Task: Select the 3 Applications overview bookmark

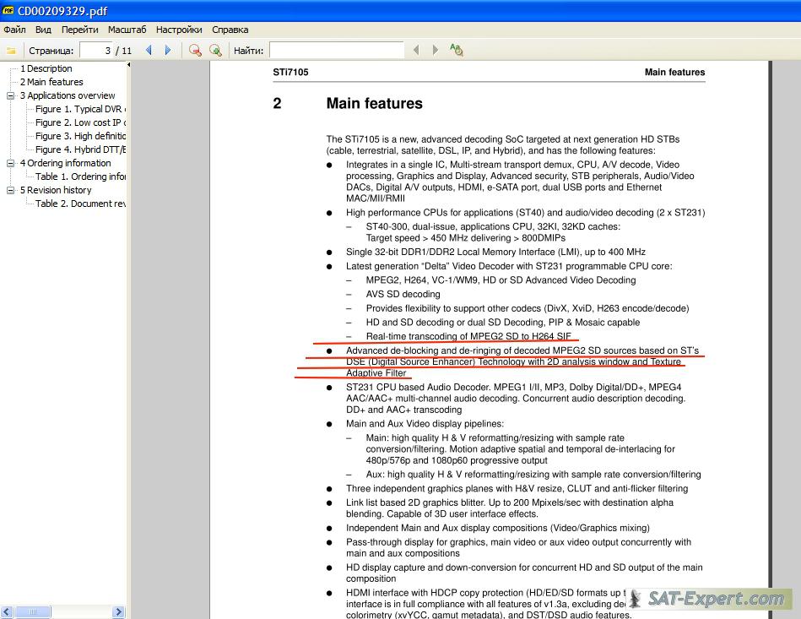Action: coord(68,95)
